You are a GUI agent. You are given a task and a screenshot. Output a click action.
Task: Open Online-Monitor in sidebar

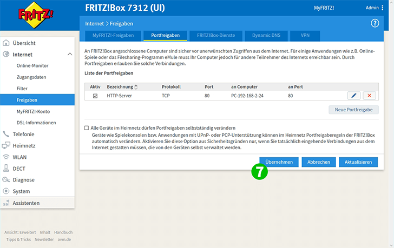coord(32,66)
